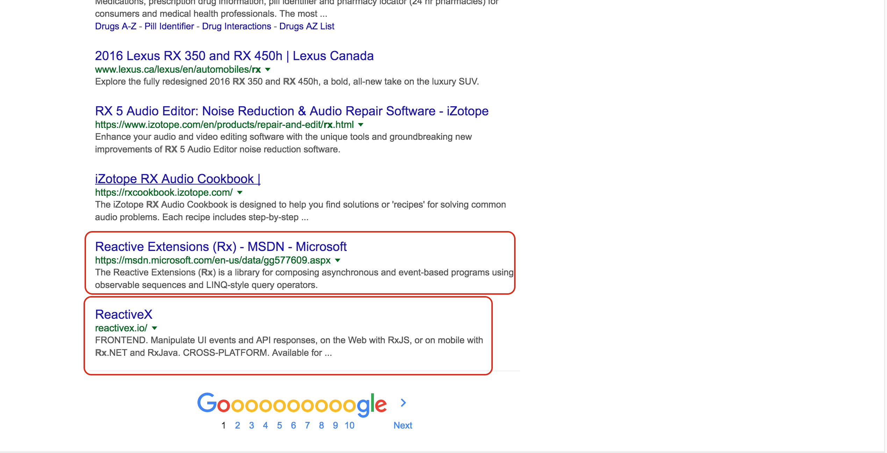Click the rxcookbook.izotope.com URL text
This screenshot has width=887, height=453.
click(164, 193)
